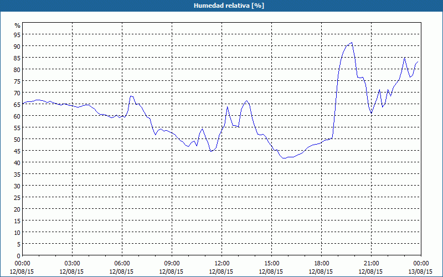Click the 06:00 time axis label
443x277 pixels.
[x=122, y=264]
